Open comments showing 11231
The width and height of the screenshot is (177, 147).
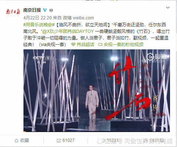(110, 140)
